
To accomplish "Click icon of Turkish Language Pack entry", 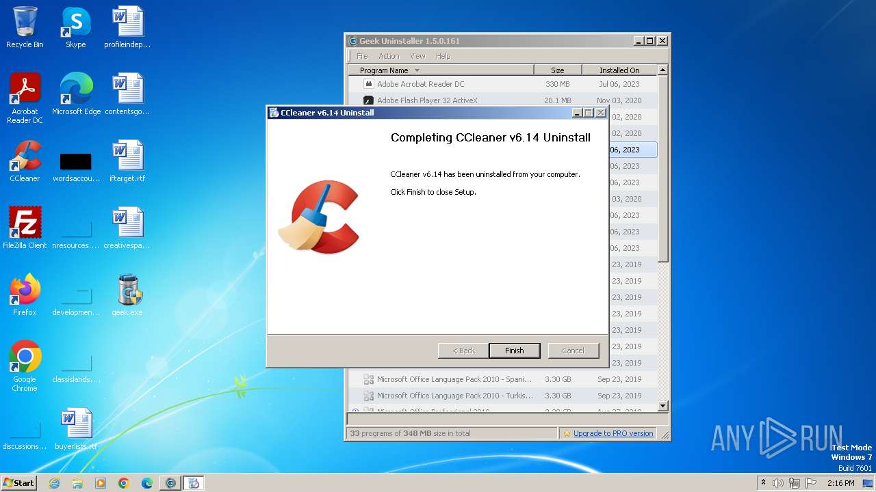I will pos(369,396).
